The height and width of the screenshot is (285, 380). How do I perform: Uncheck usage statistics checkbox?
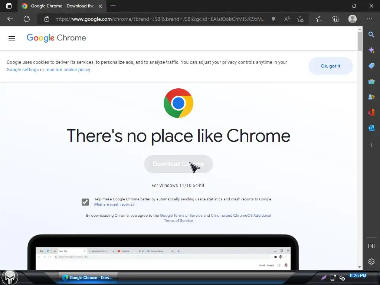85,202
